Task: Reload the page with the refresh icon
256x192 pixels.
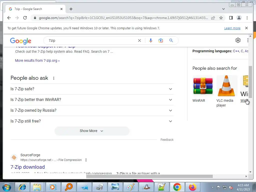Action: pos(25,18)
